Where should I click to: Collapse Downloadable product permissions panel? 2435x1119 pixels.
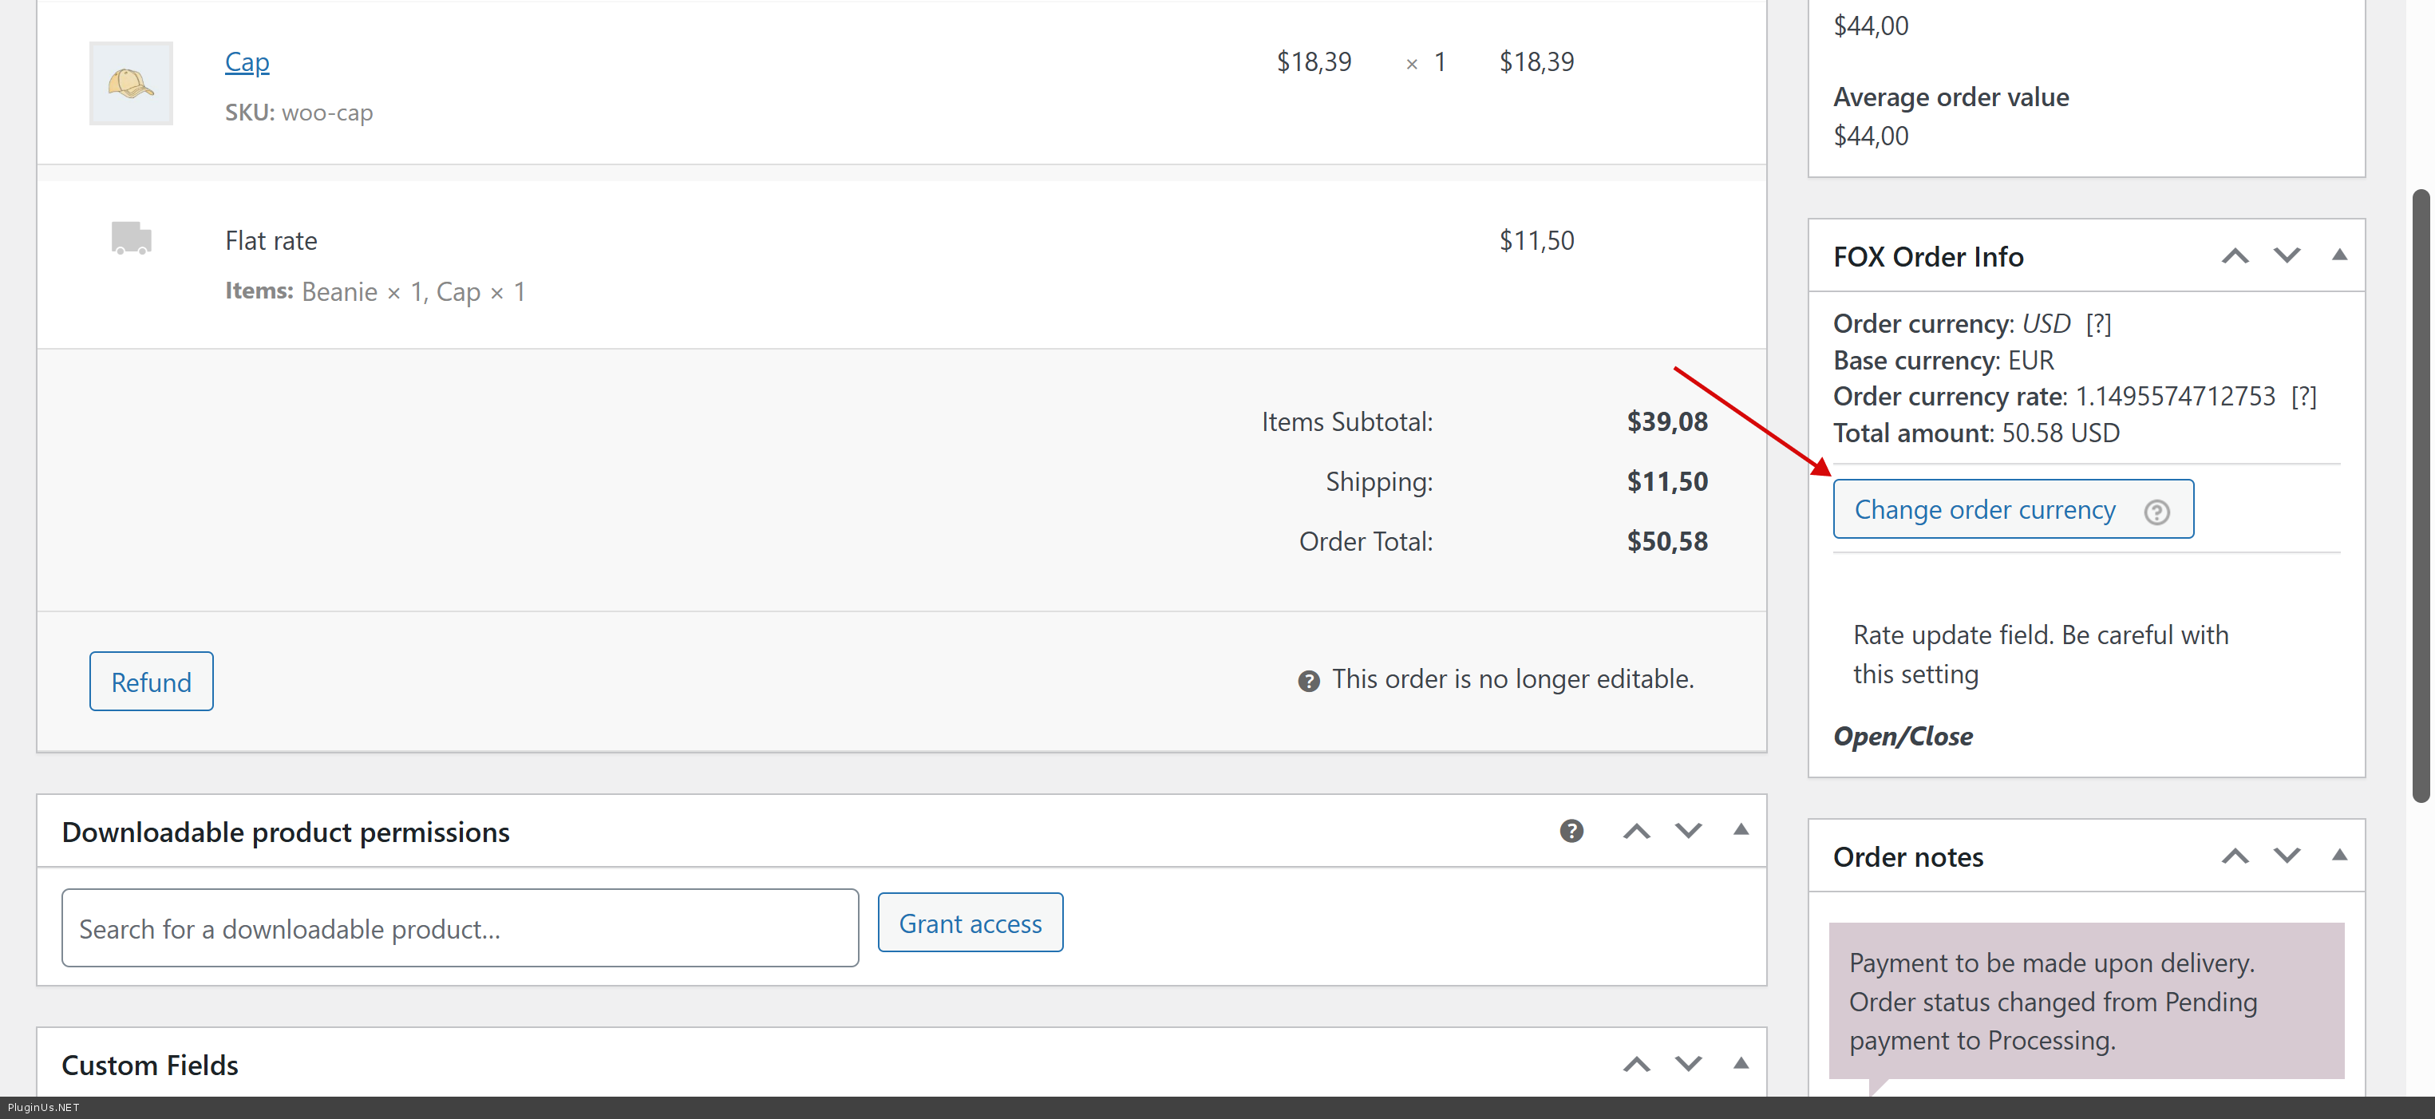[x=1740, y=830]
